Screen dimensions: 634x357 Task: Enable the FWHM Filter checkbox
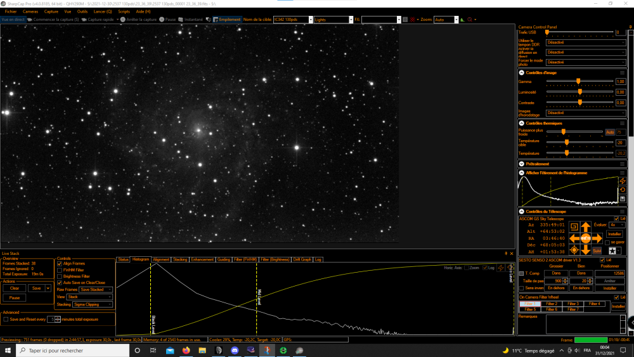click(x=60, y=270)
